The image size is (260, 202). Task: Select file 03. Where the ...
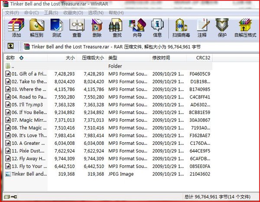click(29, 89)
